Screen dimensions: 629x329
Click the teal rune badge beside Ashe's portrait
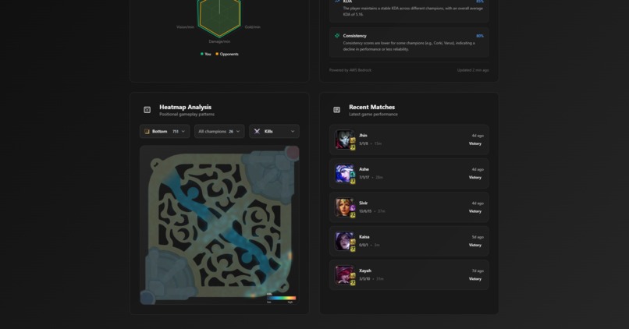[x=353, y=175]
